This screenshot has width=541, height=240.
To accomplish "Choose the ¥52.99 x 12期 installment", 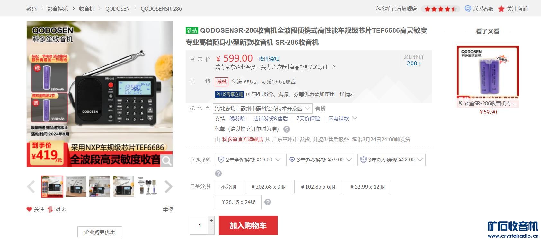I will [x=367, y=187].
